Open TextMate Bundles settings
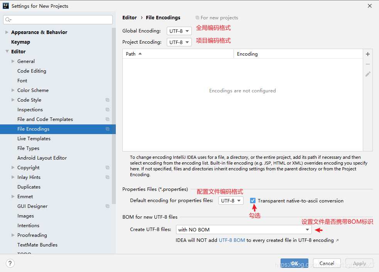 pyautogui.click(x=37, y=245)
